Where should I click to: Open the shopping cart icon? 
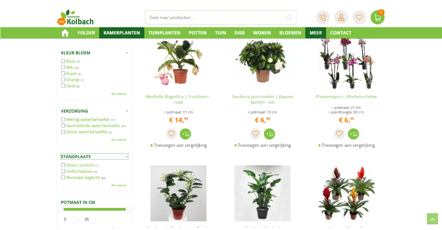[x=377, y=17]
